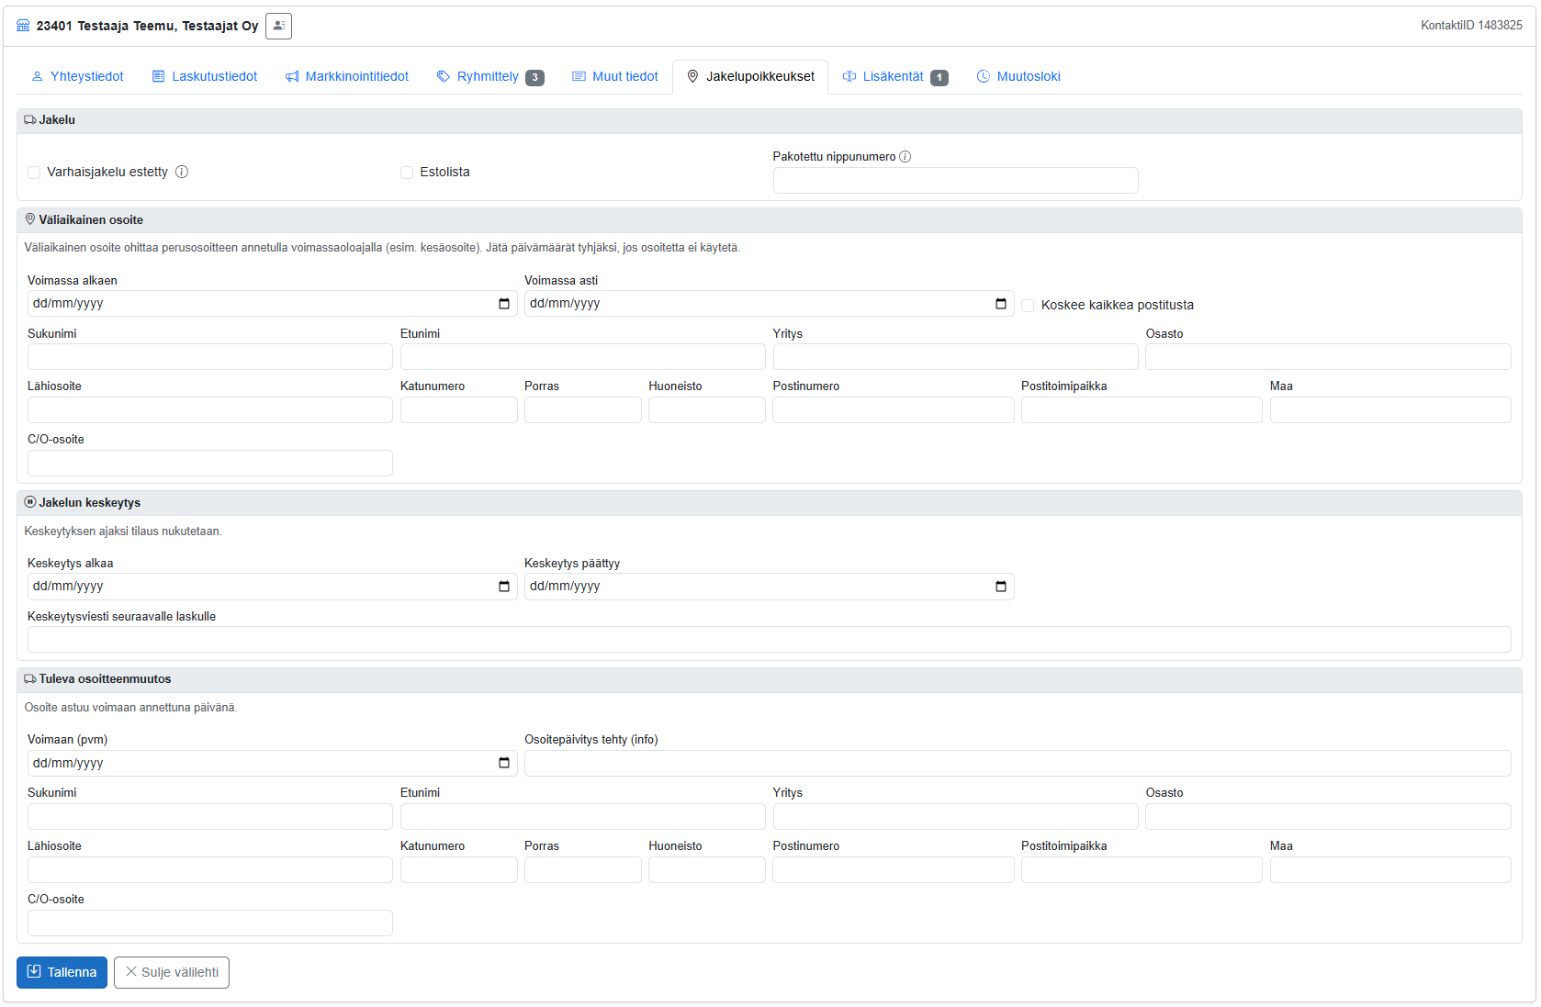Open the contact card icon button beside Testaajat Oy
Screen dimensions: 1541x1007
click(x=278, y=26)
